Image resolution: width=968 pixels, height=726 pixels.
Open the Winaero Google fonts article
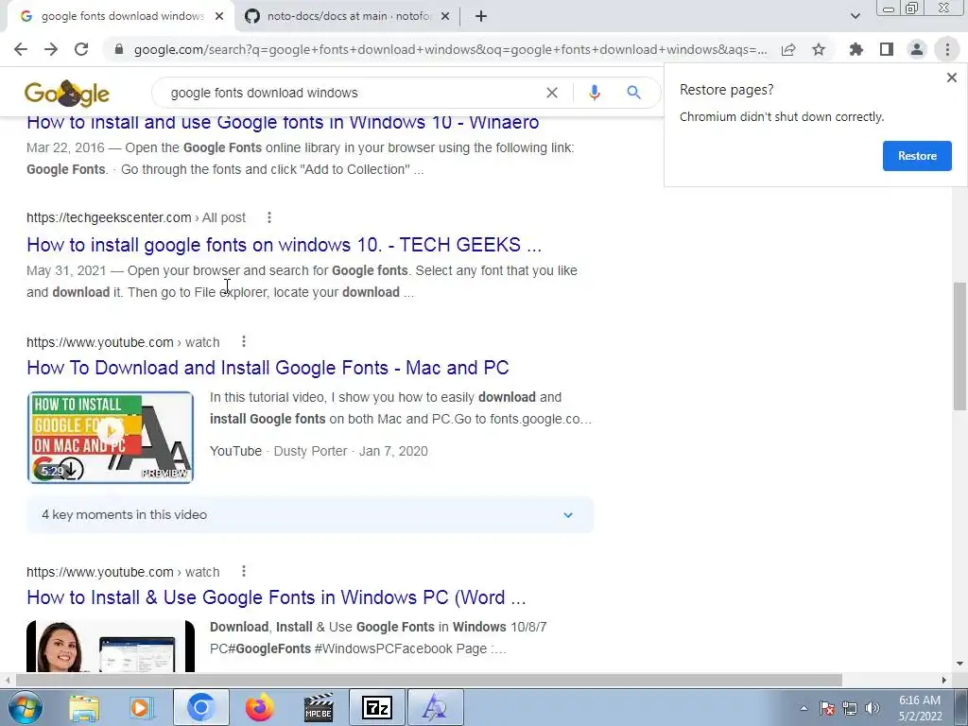(x=283, y=122)
